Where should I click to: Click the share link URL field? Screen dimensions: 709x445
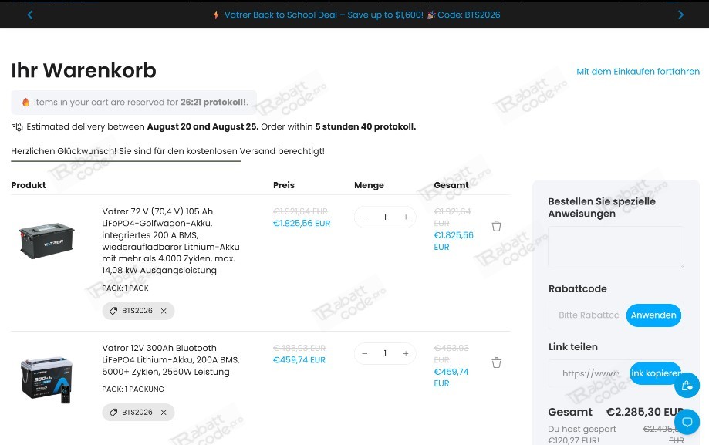coord(589,373)
